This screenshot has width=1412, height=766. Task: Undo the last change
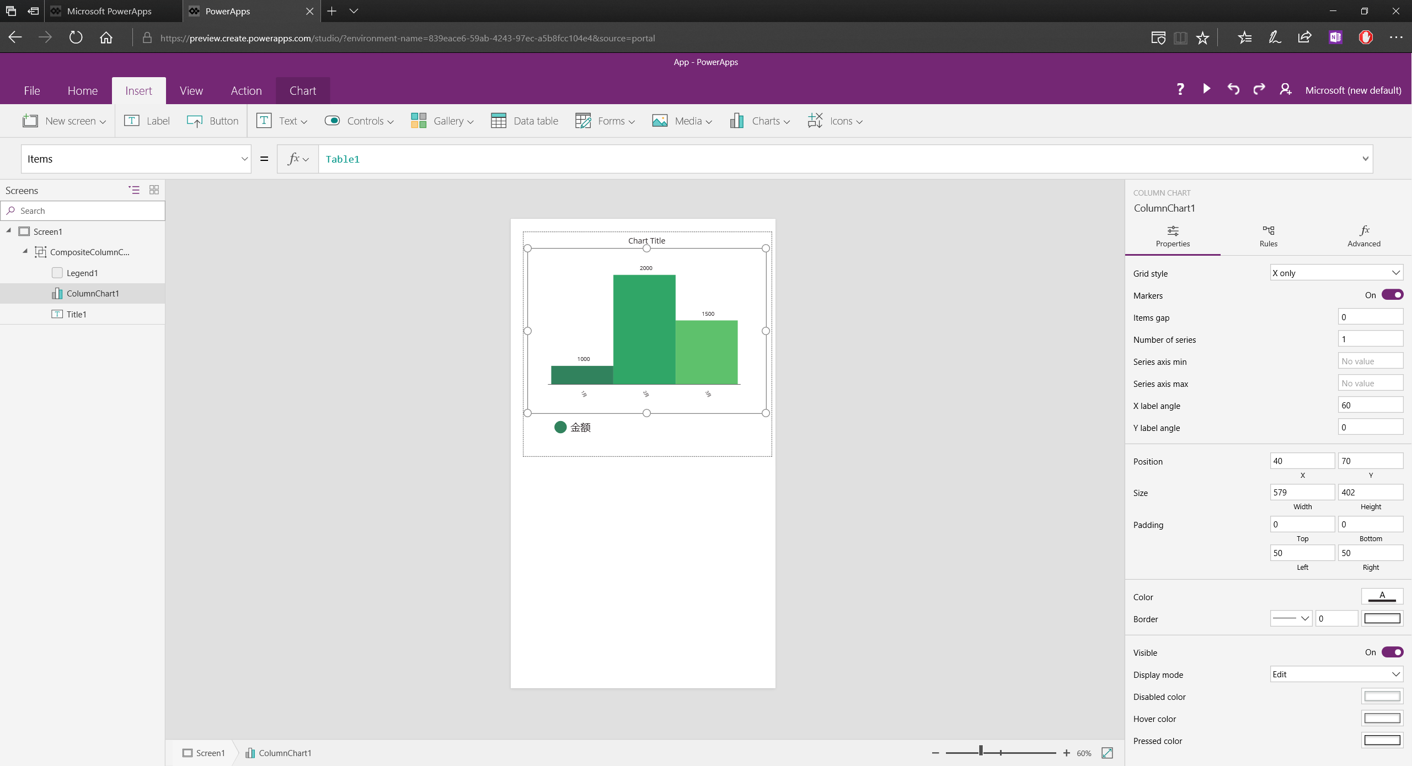pyautogui.click(x=1233, y=89)
